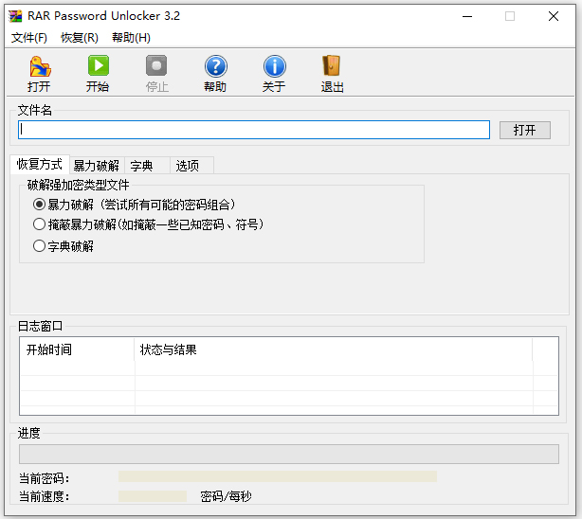Viewport: 582px width, 519px height.
Task: Focus the 文件名 input field
Action: click(254, 130)
